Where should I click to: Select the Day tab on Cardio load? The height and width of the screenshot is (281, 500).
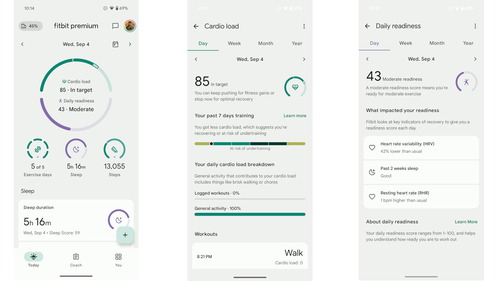203,43
